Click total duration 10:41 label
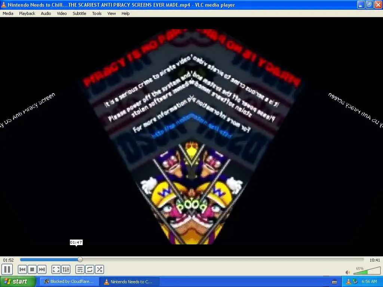Viewport: 383px width, 287px height. [375, 260]
